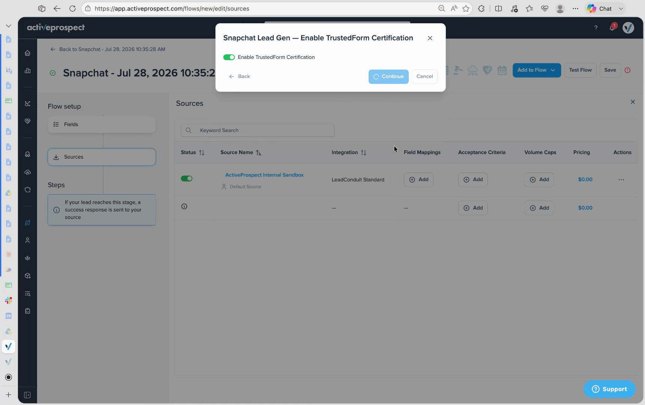
Task: Select the highlighted flows sidebar icon
Action: [27, 223]
